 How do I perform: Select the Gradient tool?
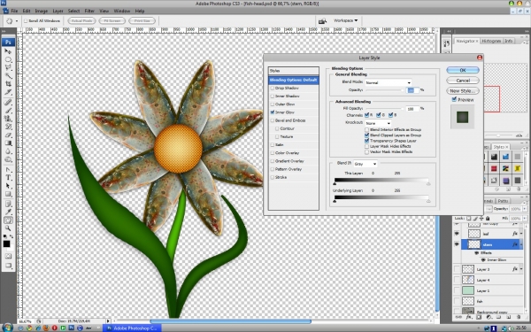8,143
